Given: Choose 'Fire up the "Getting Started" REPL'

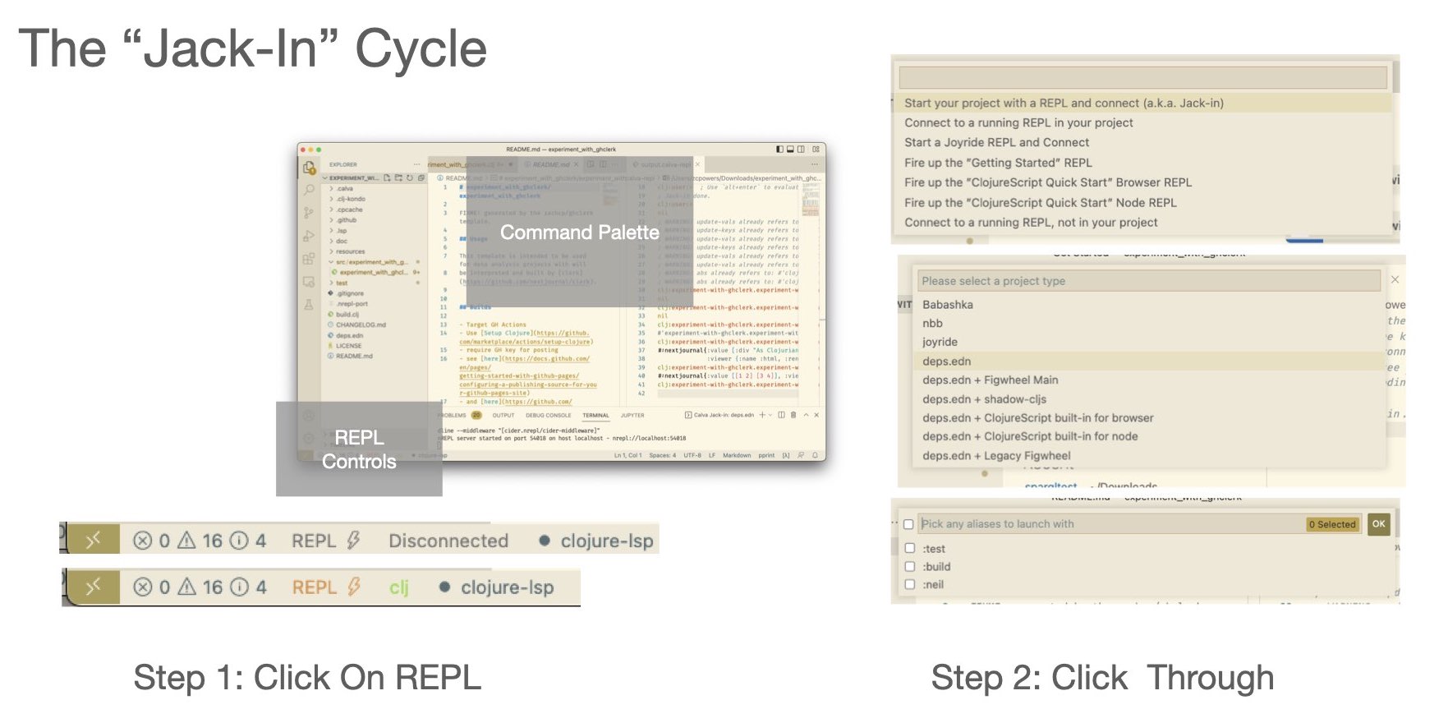Looking at the screenshot, I should (1142, 163).
